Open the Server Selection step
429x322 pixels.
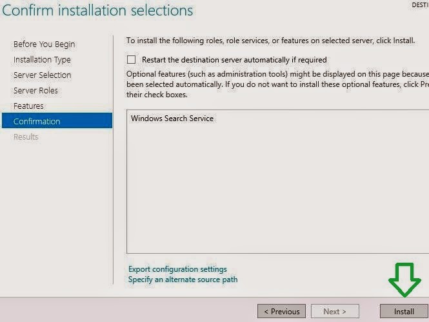[x=42, y=75]
